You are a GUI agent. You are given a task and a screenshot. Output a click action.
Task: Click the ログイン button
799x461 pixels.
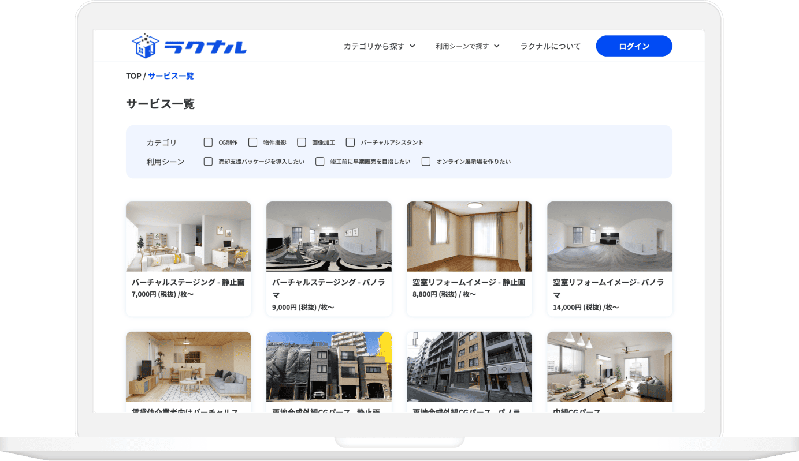[x=634, y=46]
